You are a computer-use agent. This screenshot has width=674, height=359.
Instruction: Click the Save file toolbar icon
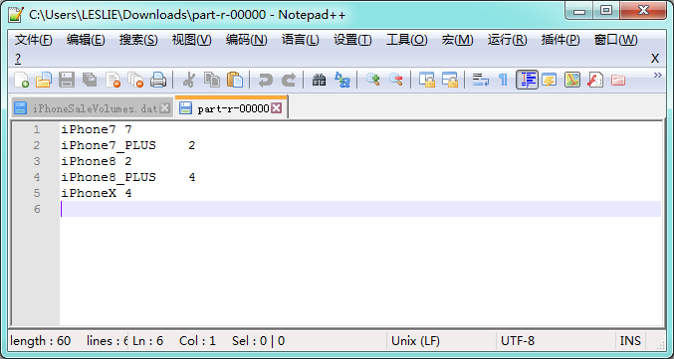(x=67, y=80)
